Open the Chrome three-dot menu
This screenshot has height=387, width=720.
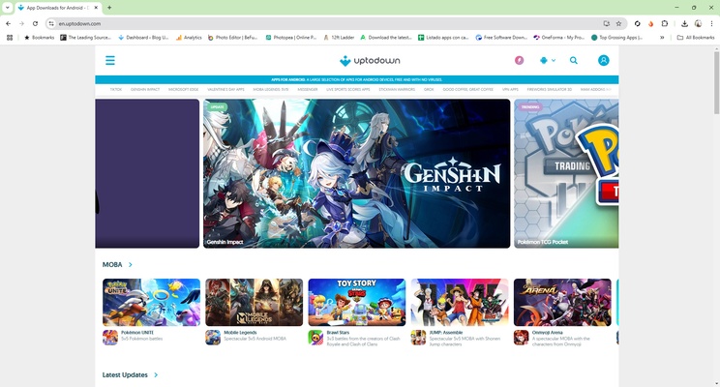point(711,23)
